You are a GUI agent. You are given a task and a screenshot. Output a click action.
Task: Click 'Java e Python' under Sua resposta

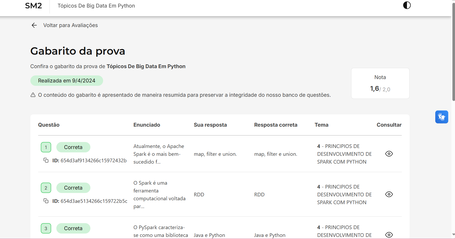[x=209, y=235]
